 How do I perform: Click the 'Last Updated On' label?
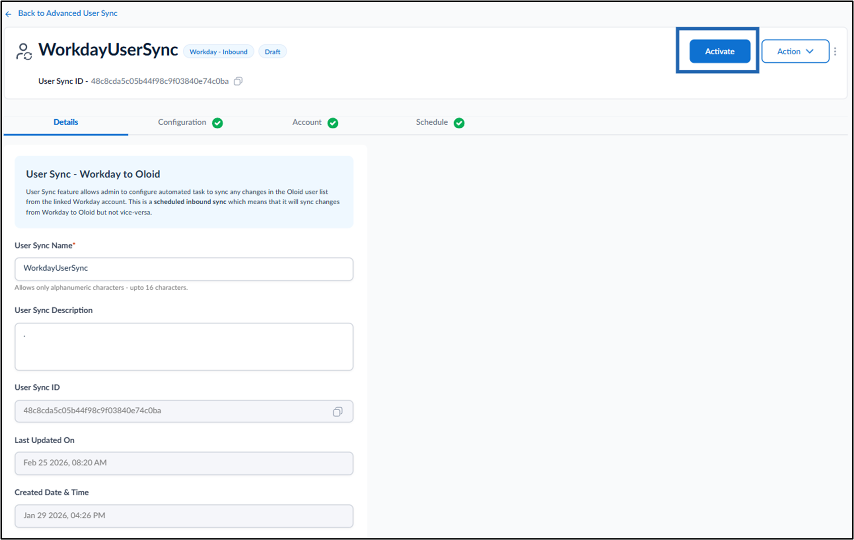(44, 440)
